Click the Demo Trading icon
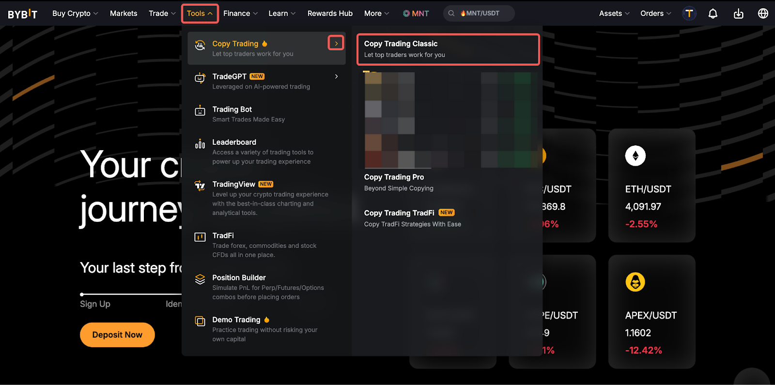Image resolution: width=775 pixels, height=385 pixels. click(x=200, y=321)
